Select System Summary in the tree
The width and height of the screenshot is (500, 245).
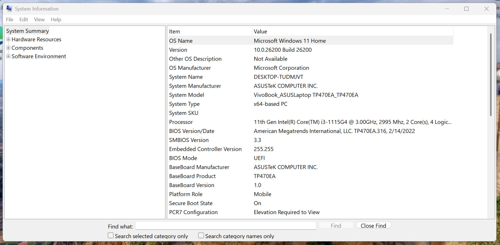(x=27, y=31)
